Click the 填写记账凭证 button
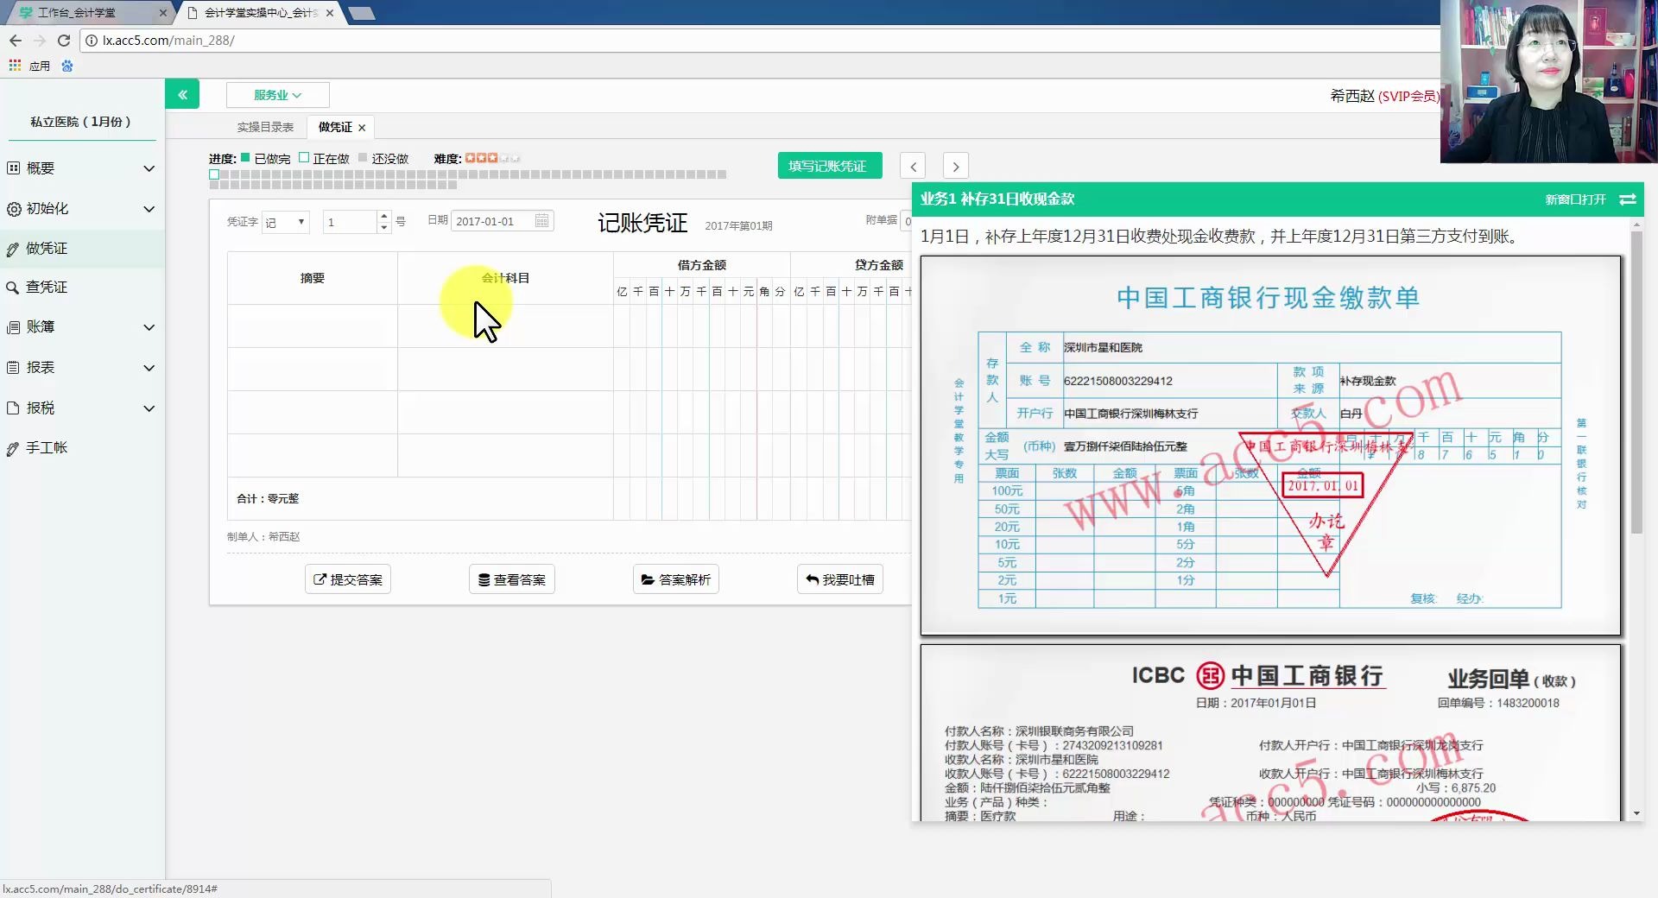This screenshot has height=898, width=1658. pos(829,165)
